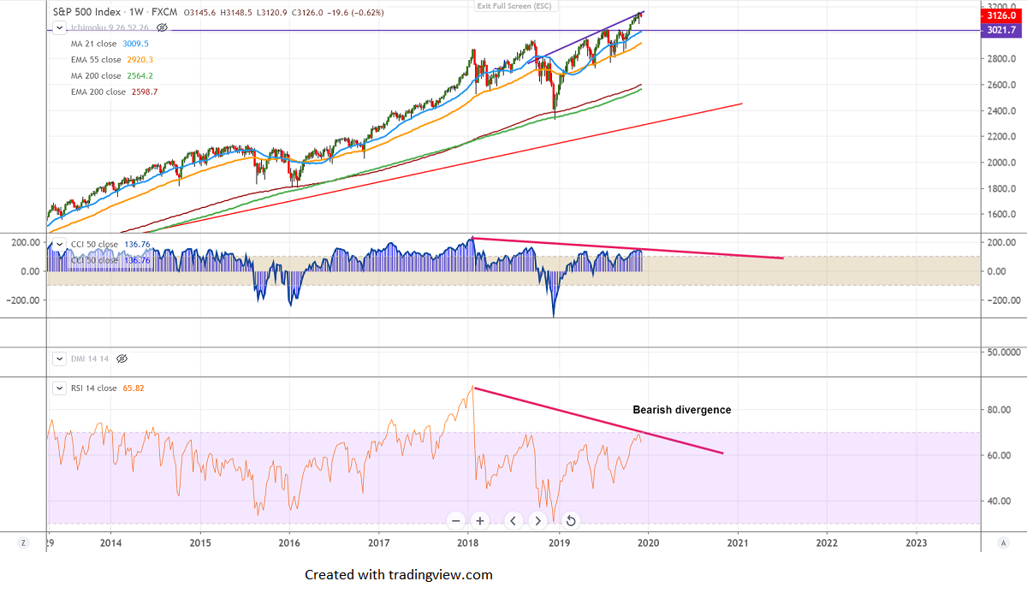Zoom out the chart with minus button
Screen dimensions: 1027x593
[x=455, y=520]
